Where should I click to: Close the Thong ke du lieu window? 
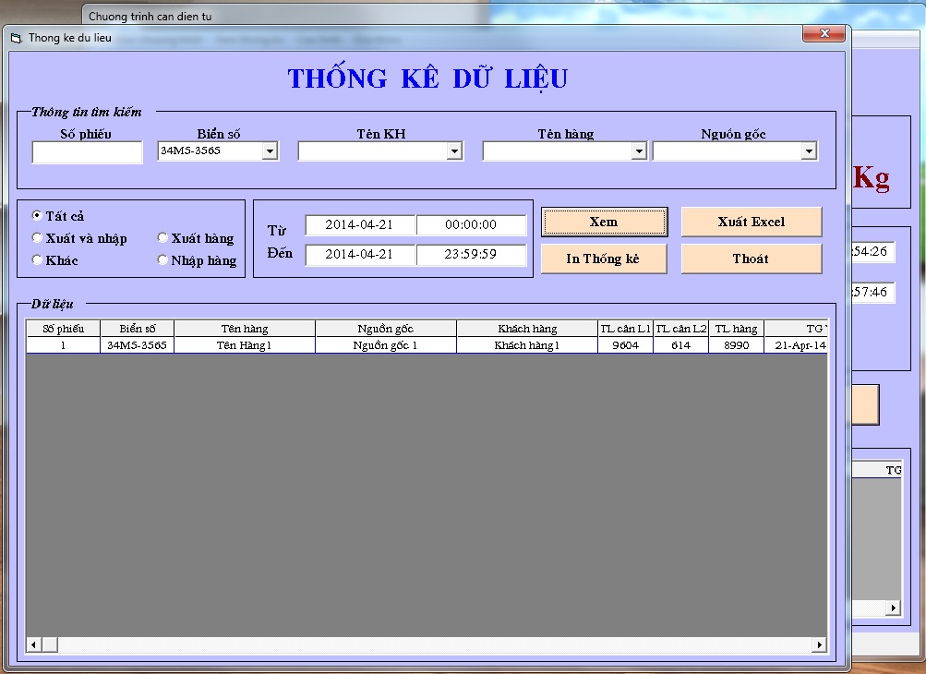[824, 33]
